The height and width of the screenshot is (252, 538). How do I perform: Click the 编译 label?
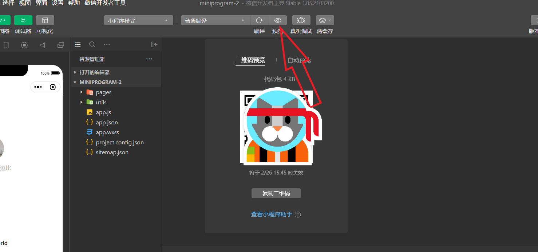coord(260,31)
